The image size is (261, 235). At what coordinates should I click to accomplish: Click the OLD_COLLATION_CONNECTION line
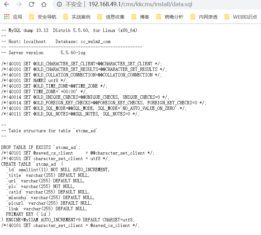[82, 75]
